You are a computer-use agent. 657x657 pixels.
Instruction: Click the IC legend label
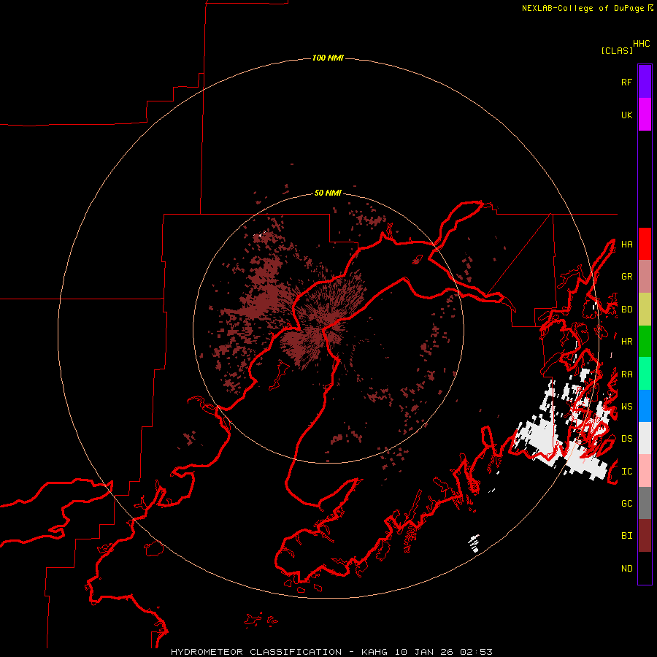click(x=627, y=472)
